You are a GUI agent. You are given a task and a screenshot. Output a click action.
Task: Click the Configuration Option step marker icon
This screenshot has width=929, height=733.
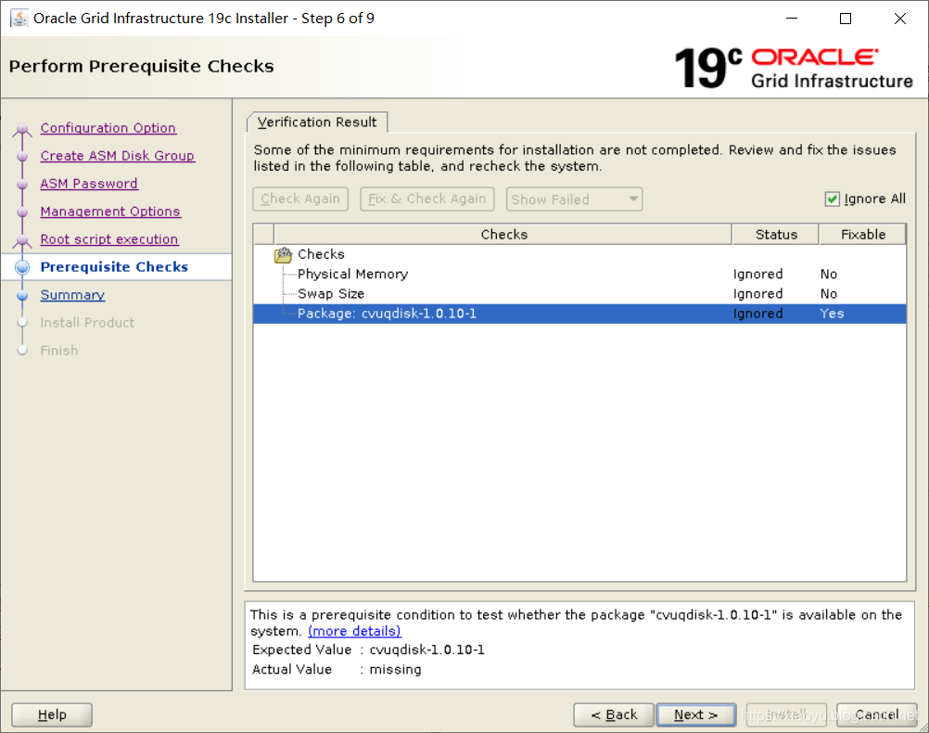point(22,129)
